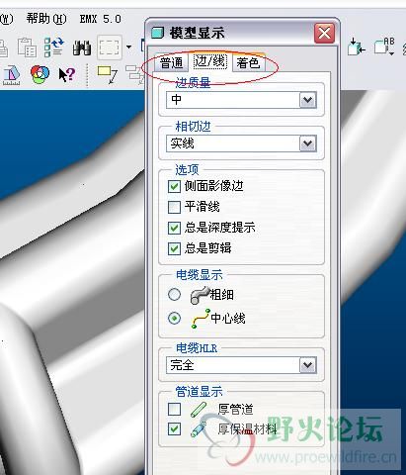The image size is (406, 475).
Task: Close the 模型显示 dialog
Action: click(324, 33)
